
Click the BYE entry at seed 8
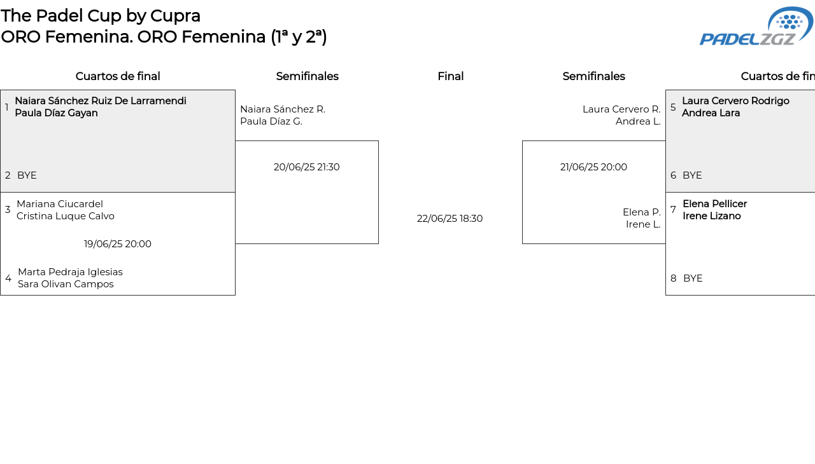point(693,278)
